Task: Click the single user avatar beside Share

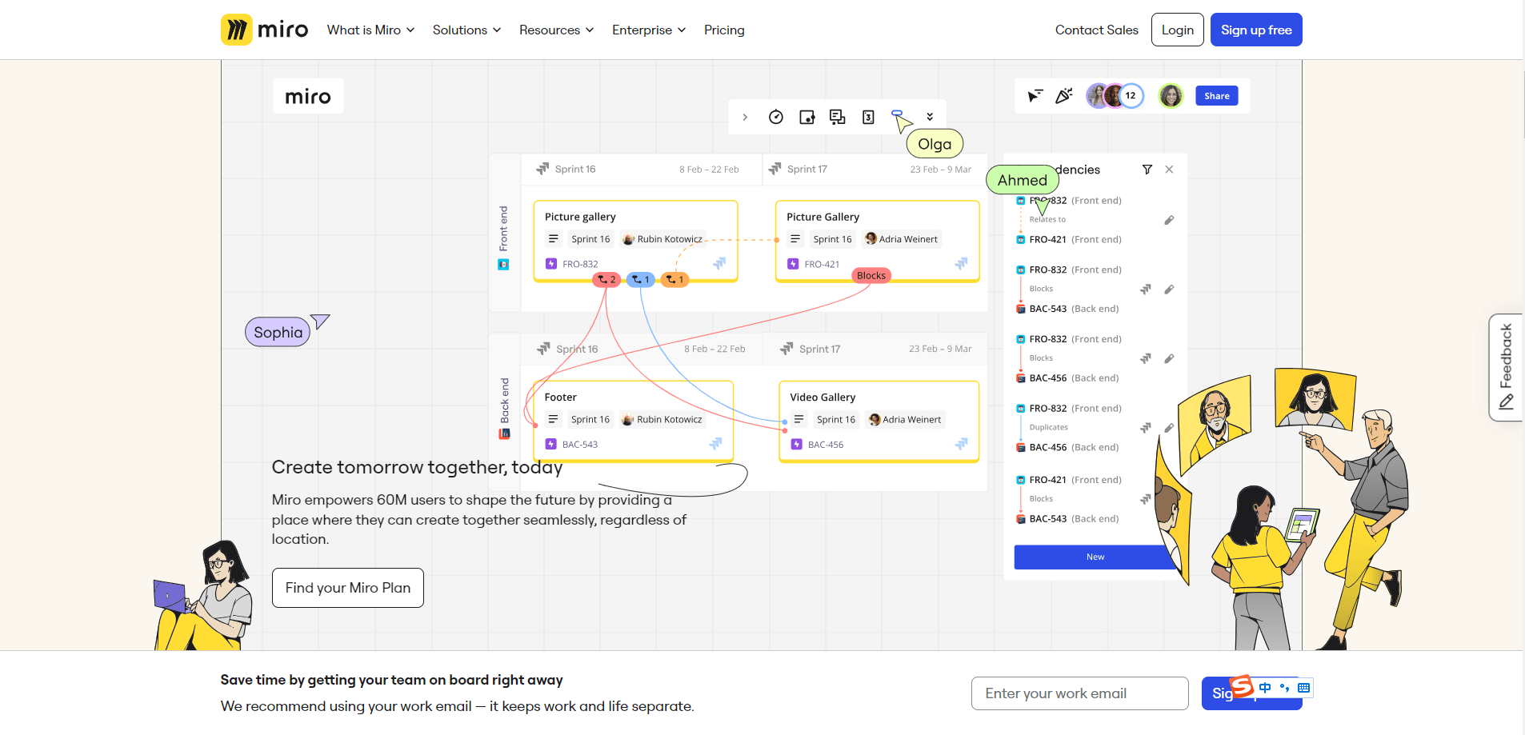Action: coord(1171,96)
